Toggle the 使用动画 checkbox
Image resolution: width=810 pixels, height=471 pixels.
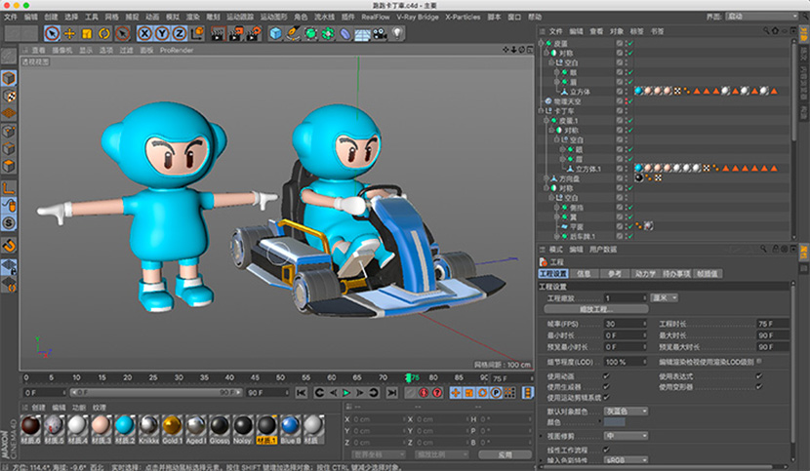click(x=606, y=375)
